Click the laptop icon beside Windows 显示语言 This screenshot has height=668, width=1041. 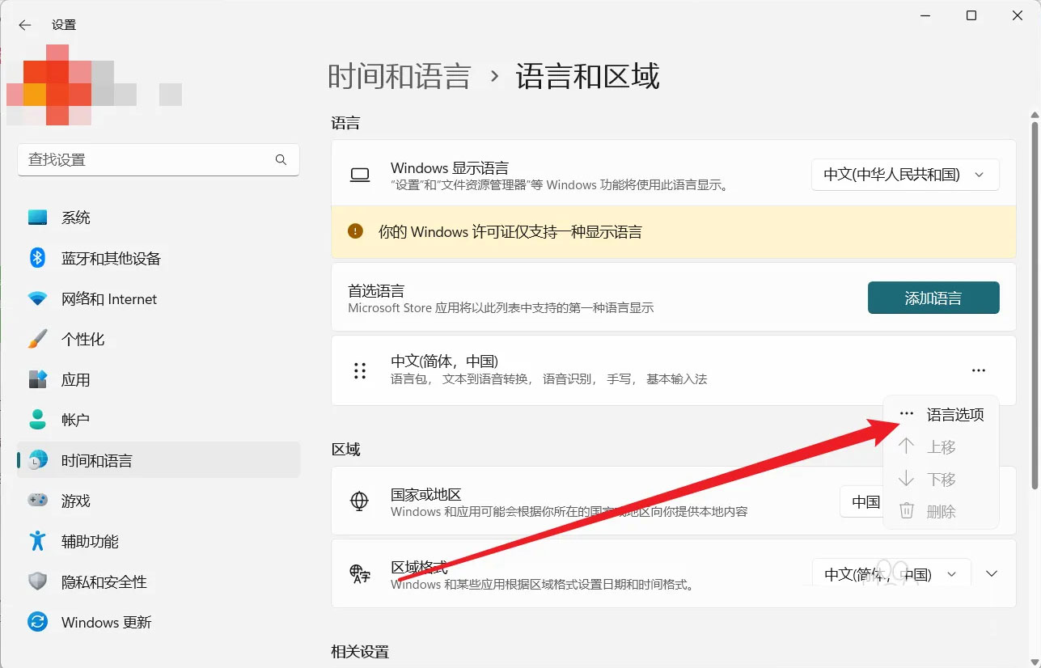(x=360, y=175)
